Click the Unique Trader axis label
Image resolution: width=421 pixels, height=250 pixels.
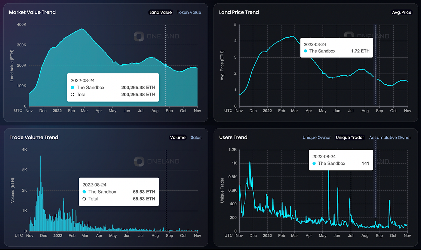point(222,191)
